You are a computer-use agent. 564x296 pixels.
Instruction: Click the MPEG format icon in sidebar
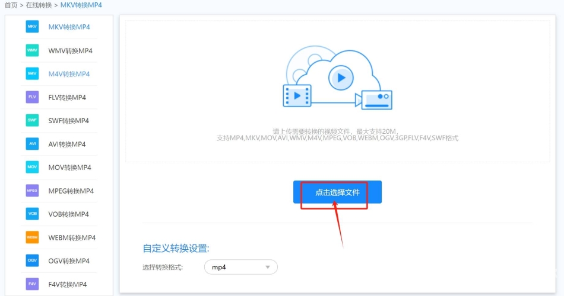[32, 191]
